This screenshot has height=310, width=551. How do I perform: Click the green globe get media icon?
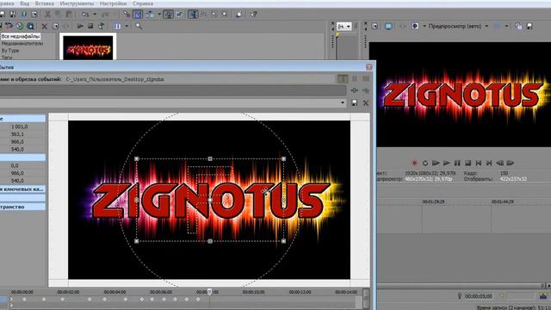[20, 26]
